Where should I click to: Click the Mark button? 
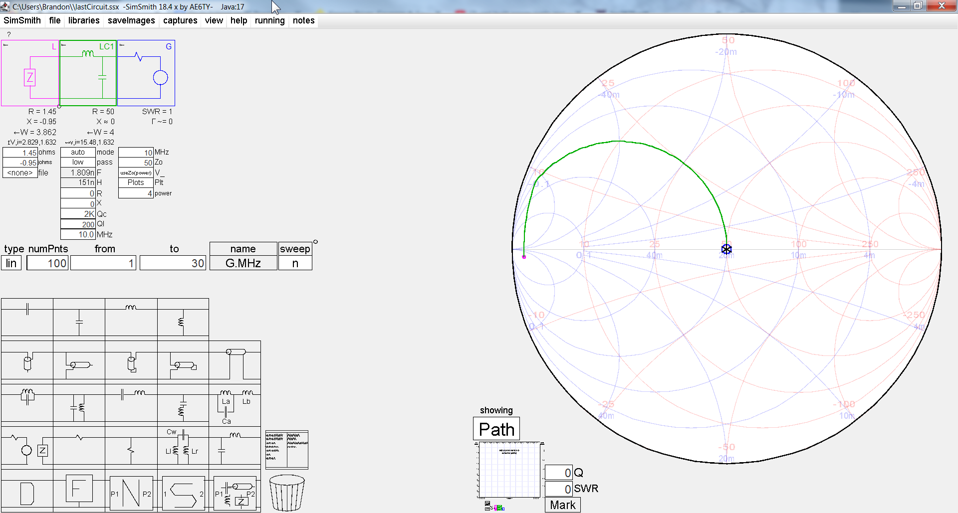(x=562, y=505)
